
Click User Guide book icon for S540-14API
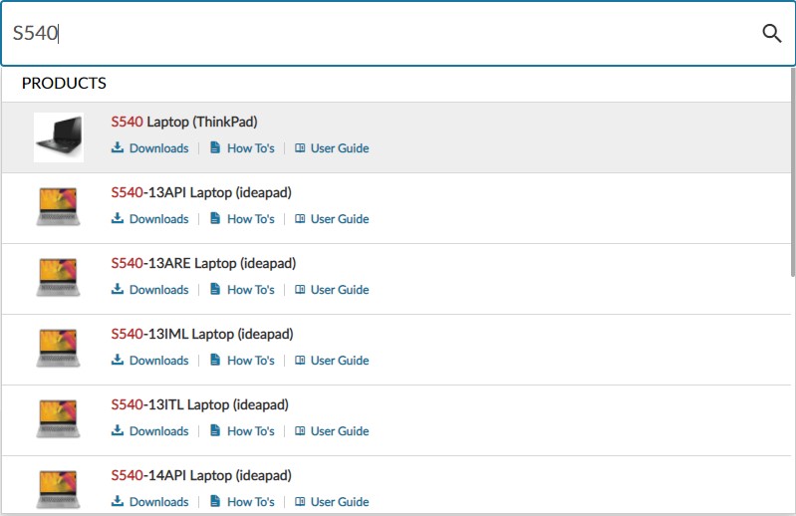click(x=300, y=502)
